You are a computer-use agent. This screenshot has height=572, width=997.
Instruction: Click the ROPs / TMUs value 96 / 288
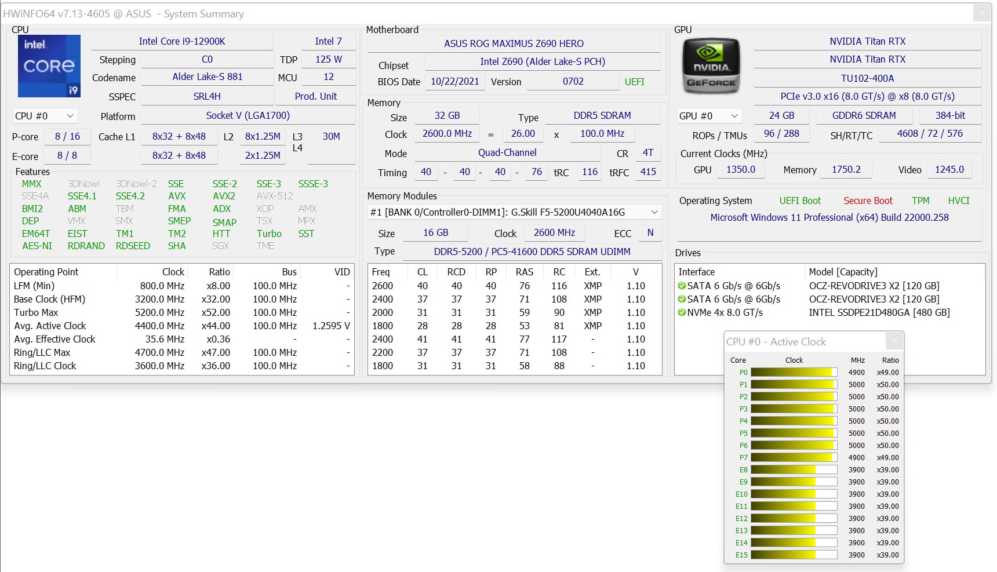pyautogui.click(x=782, y=134)
